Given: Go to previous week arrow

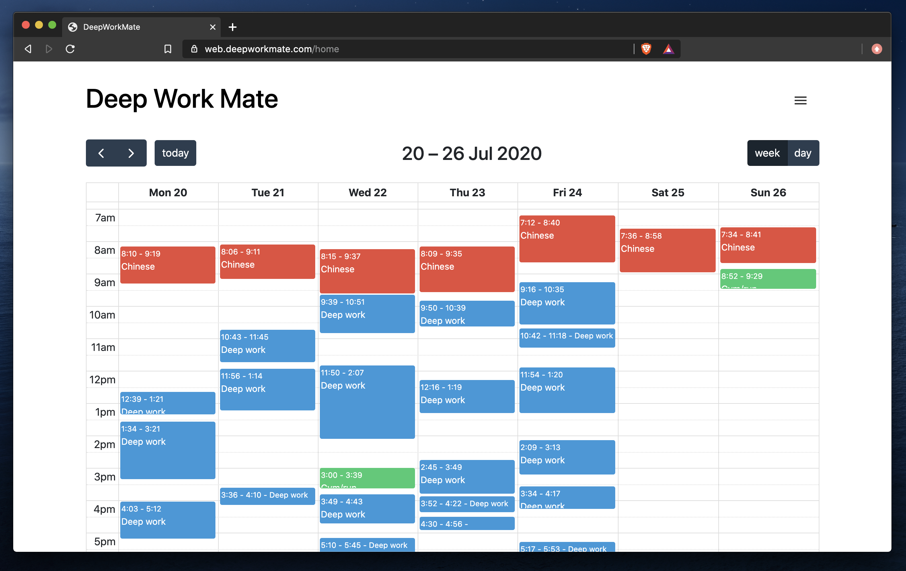Looking at the screenshot, I should [101, 153].
